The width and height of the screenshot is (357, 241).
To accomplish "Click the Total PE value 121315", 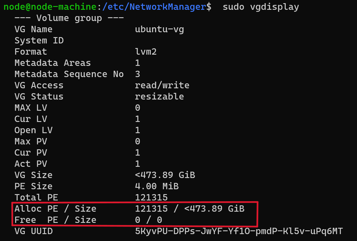I will tap(151, 198).
